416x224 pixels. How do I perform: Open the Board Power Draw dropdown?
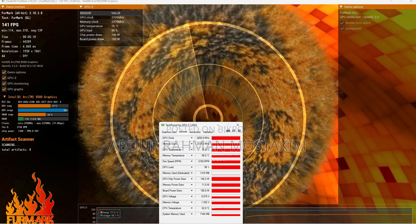coord(192,191)
